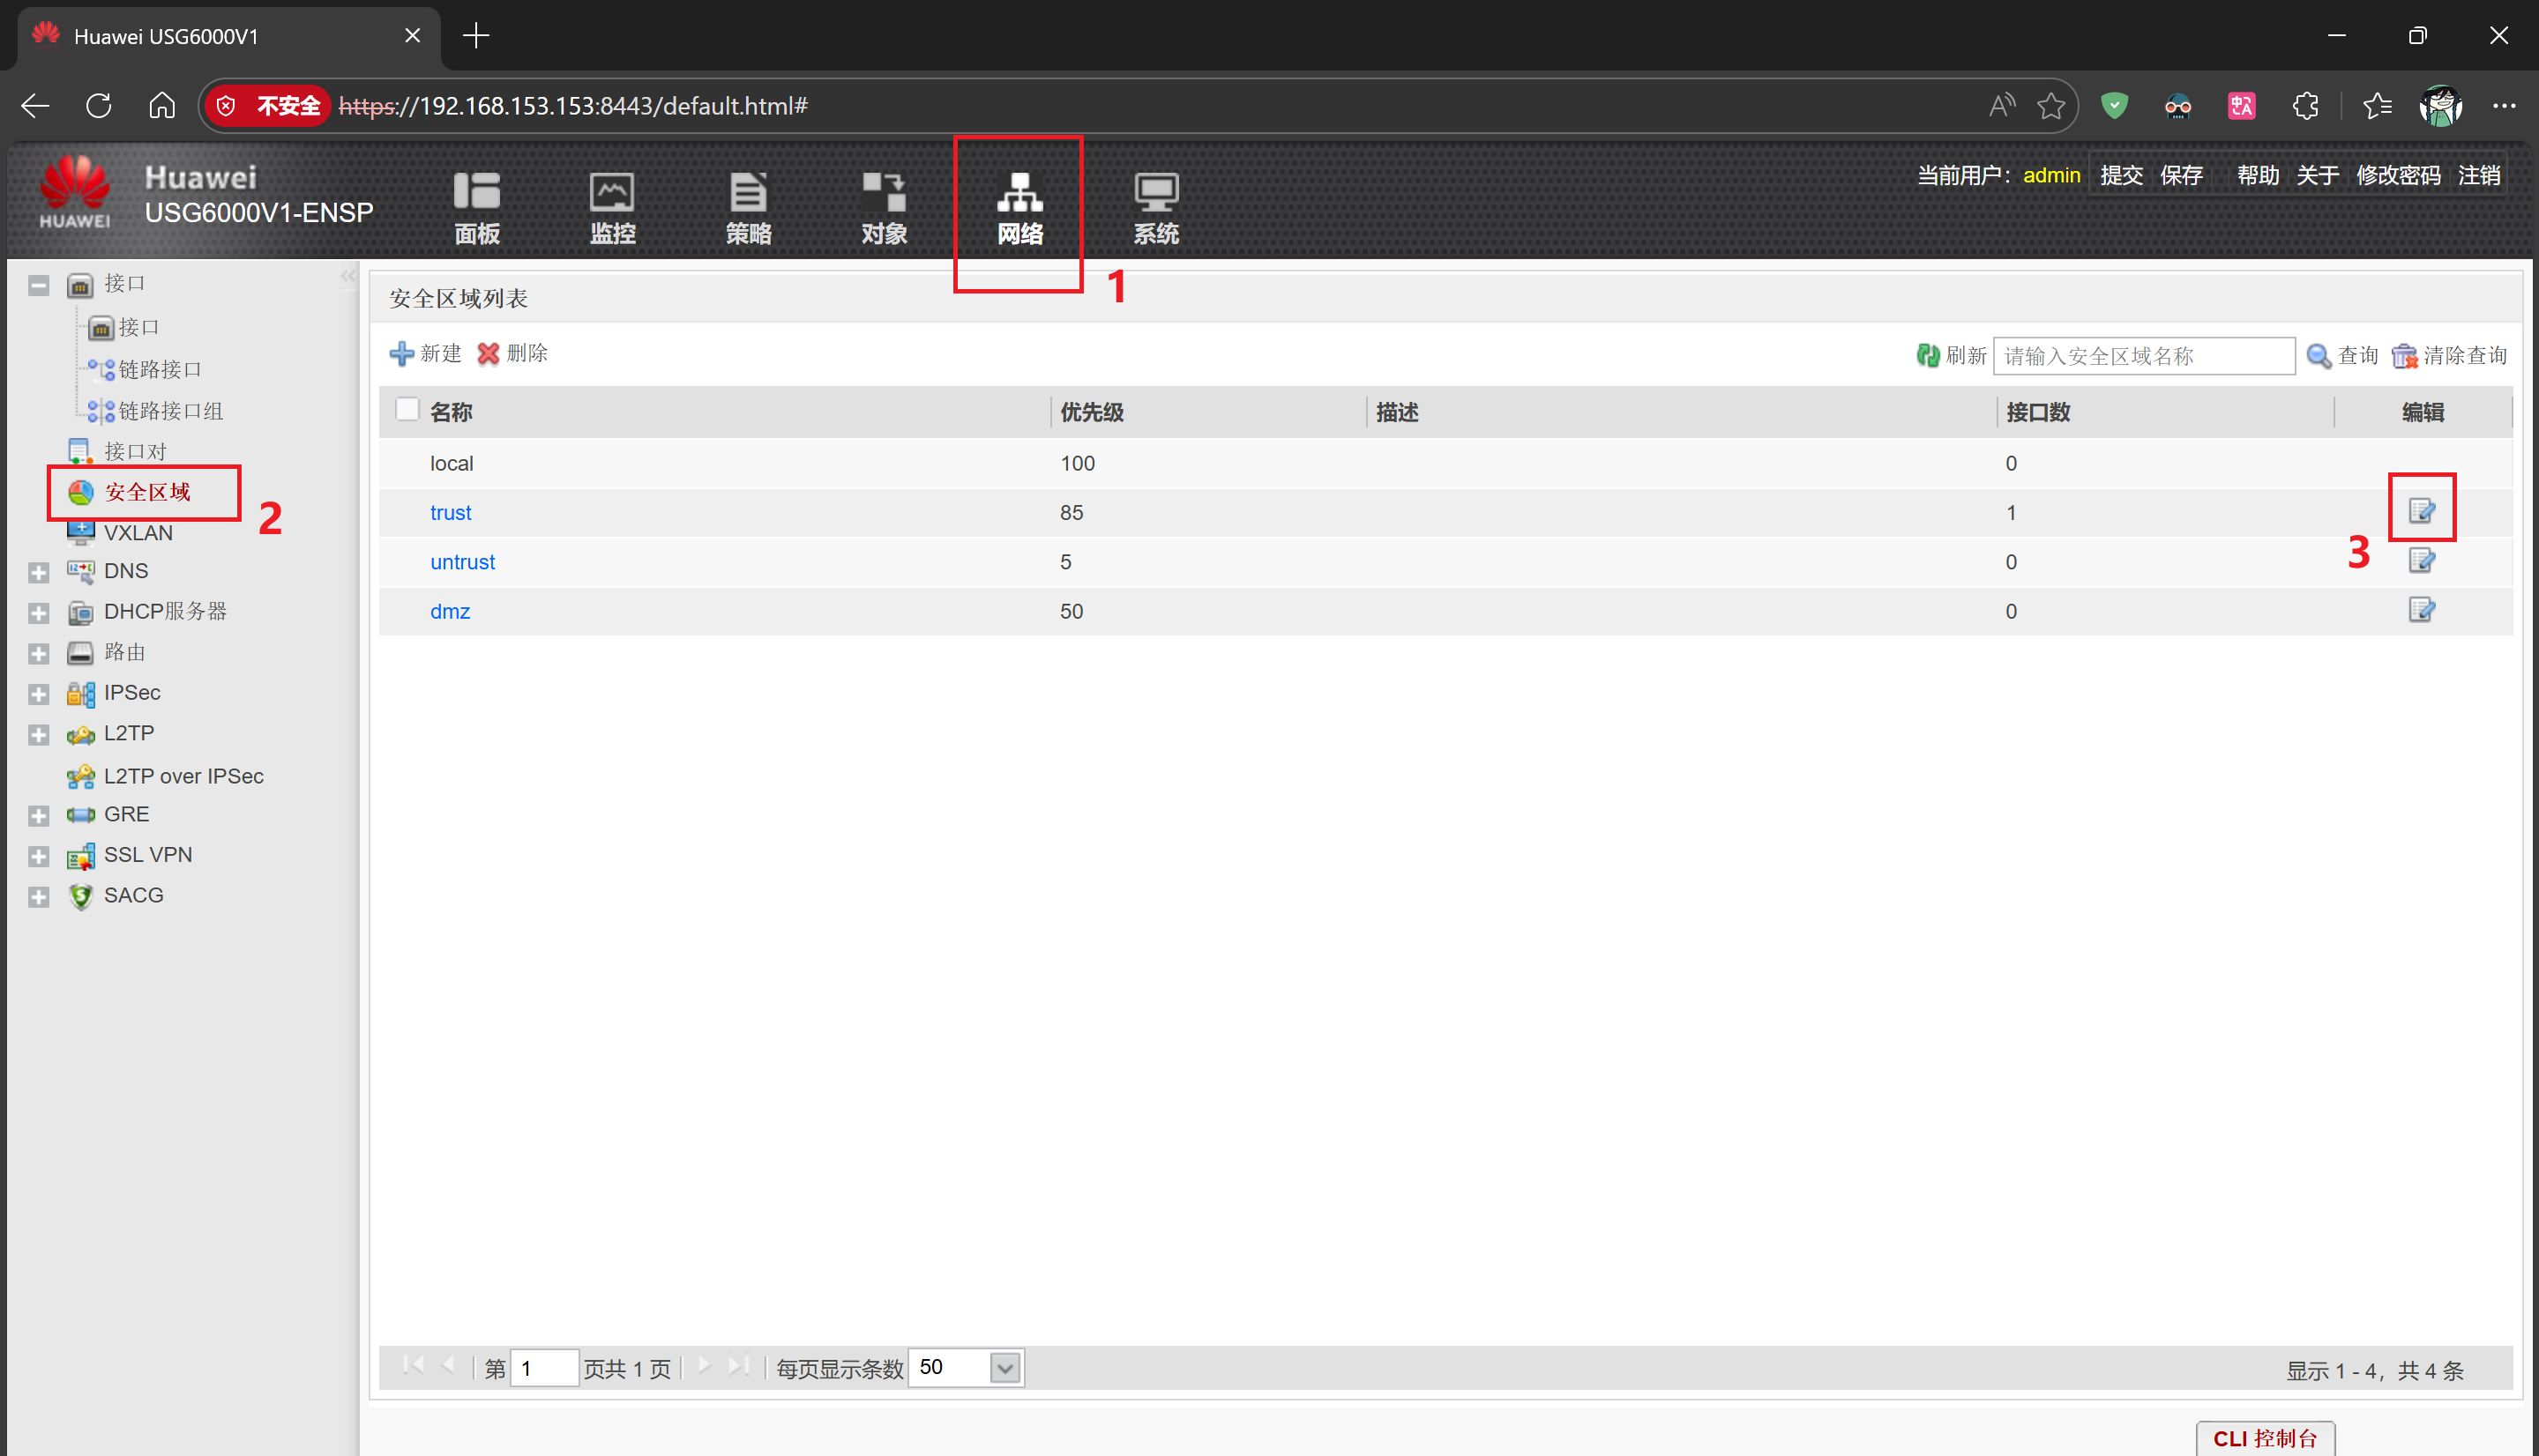Screen dimensions: 2539x1456
Task: Open the untrust zone link
Action: [x=462, y=562]
